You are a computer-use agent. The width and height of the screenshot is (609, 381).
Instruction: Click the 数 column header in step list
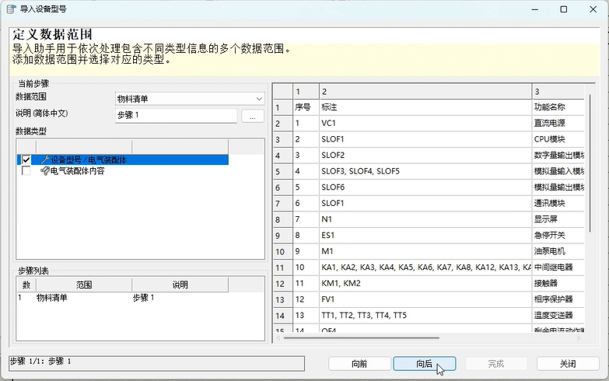[x=26, y=285]
